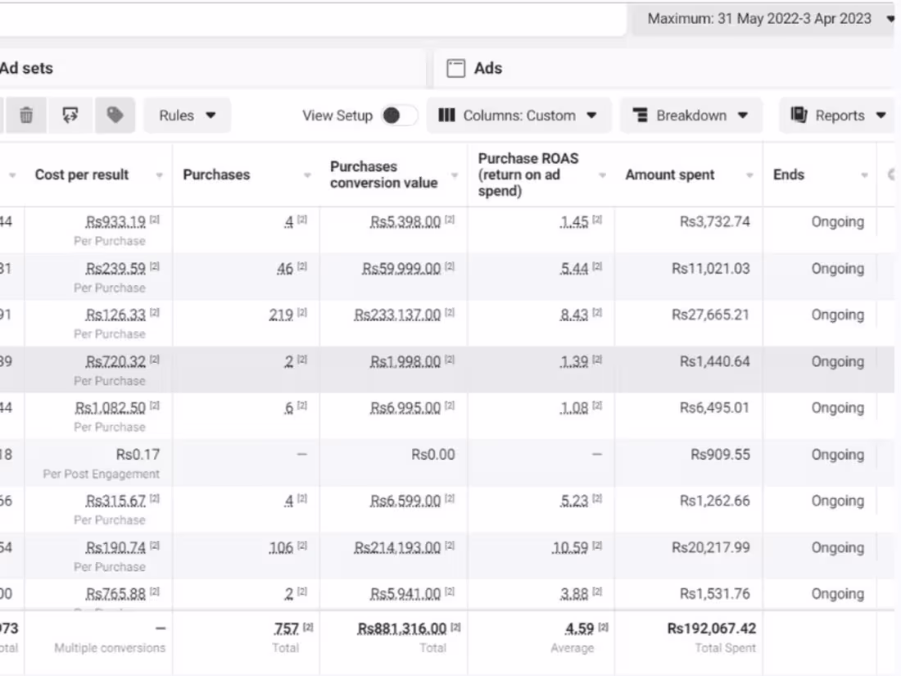
Task: Enable the View Setup toggle
Action: 401,116
